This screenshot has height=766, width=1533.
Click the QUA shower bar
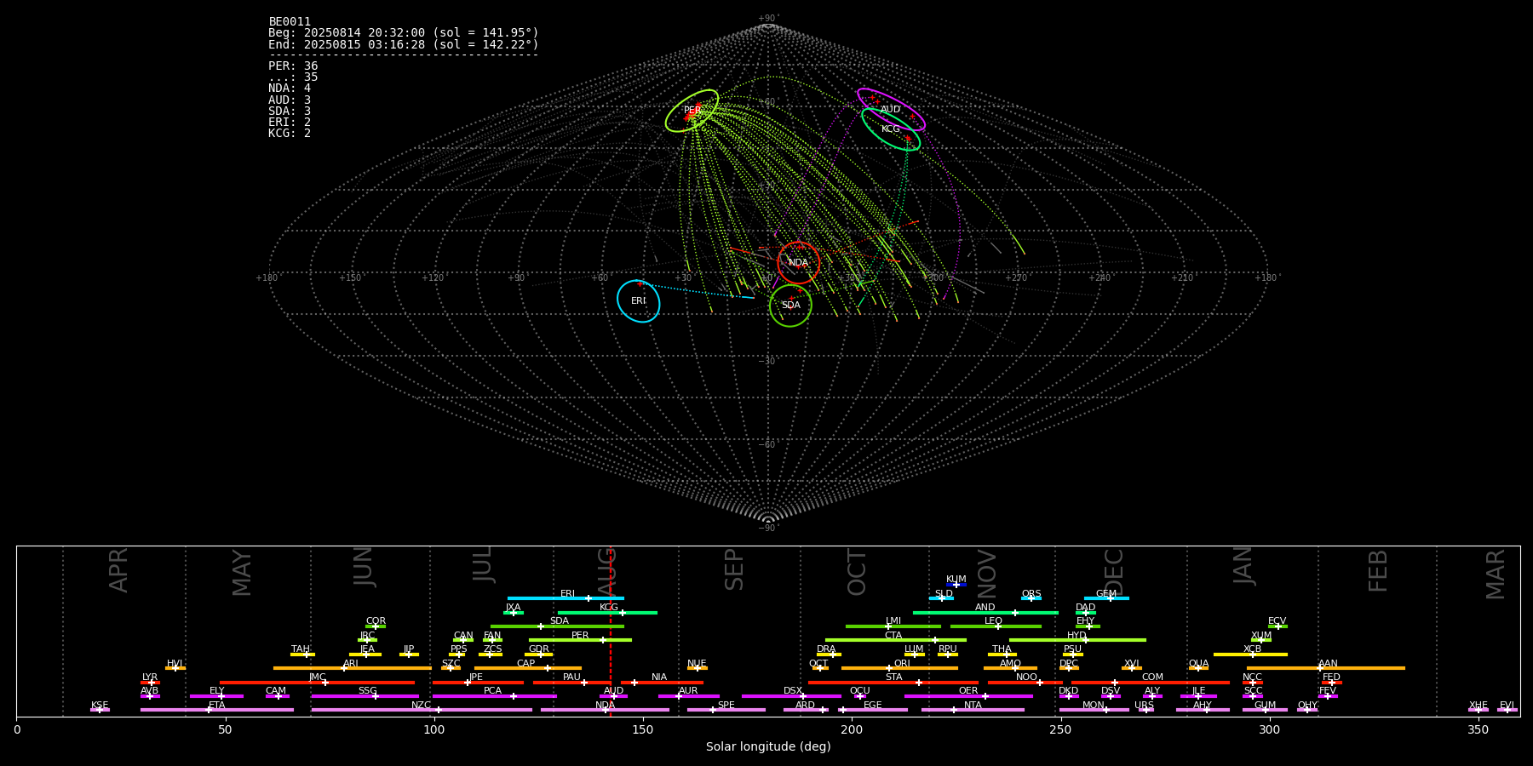(1198, 668)
